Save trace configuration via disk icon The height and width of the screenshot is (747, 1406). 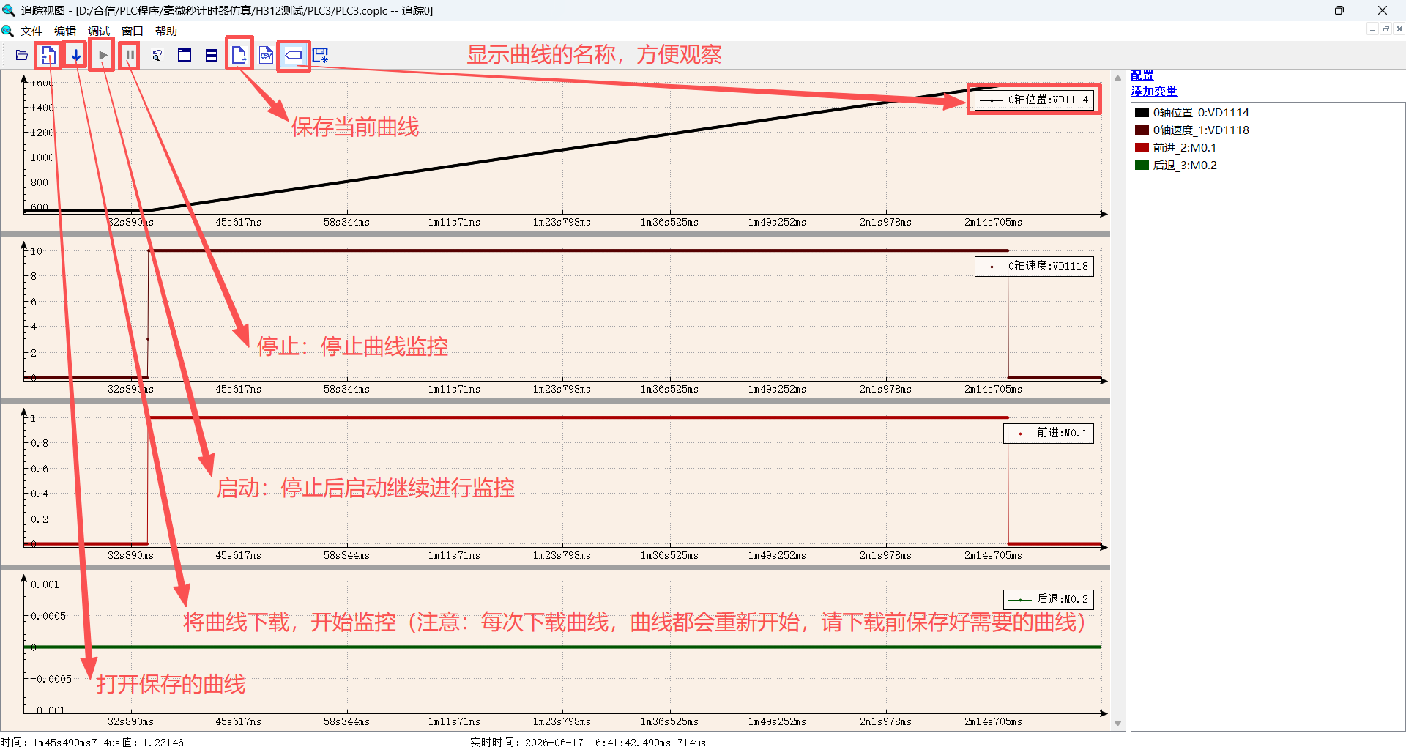point(321,55)
